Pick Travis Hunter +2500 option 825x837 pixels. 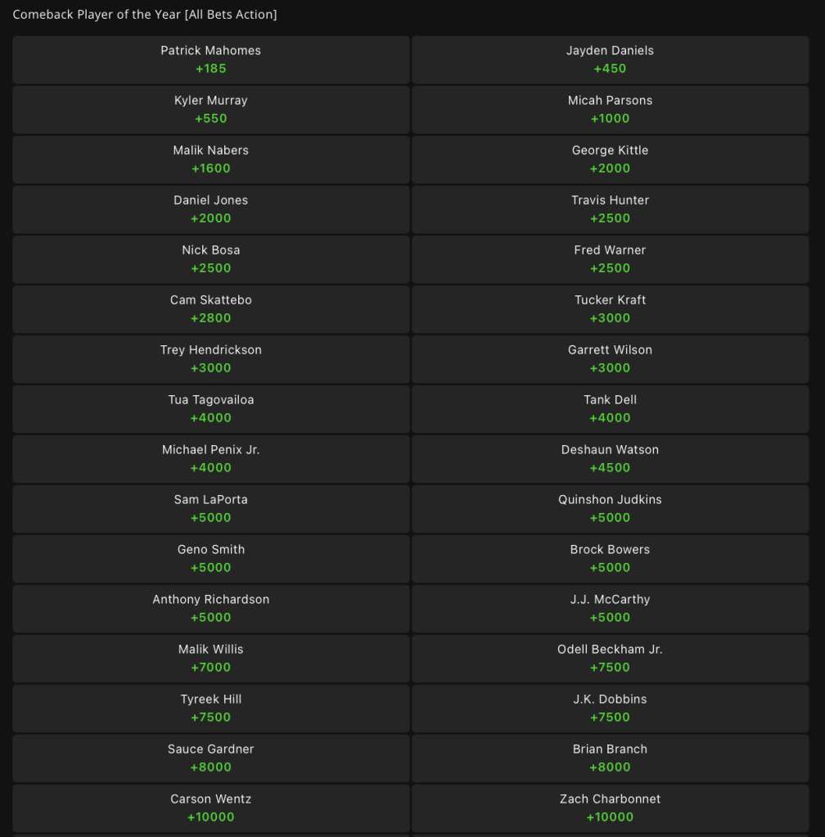click(x=610, y=209)
